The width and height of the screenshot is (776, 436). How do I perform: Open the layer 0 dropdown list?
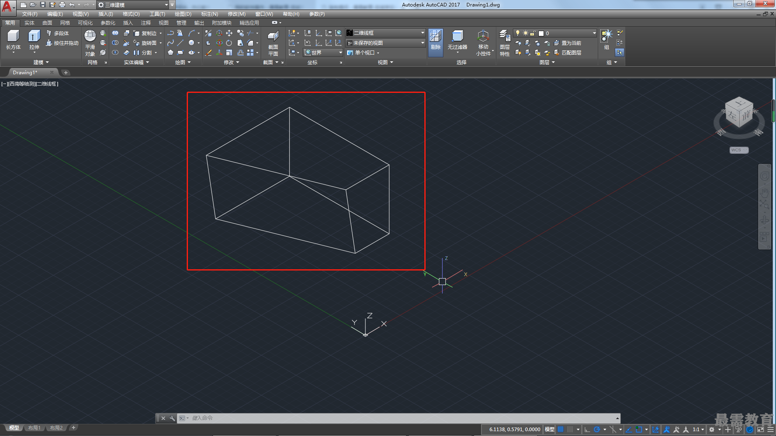tap(555, 33)
